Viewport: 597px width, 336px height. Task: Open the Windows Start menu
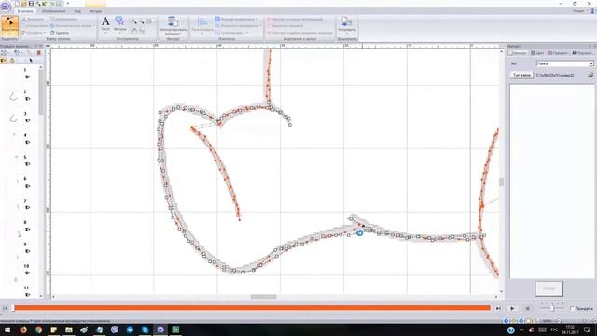coord(7,329)
